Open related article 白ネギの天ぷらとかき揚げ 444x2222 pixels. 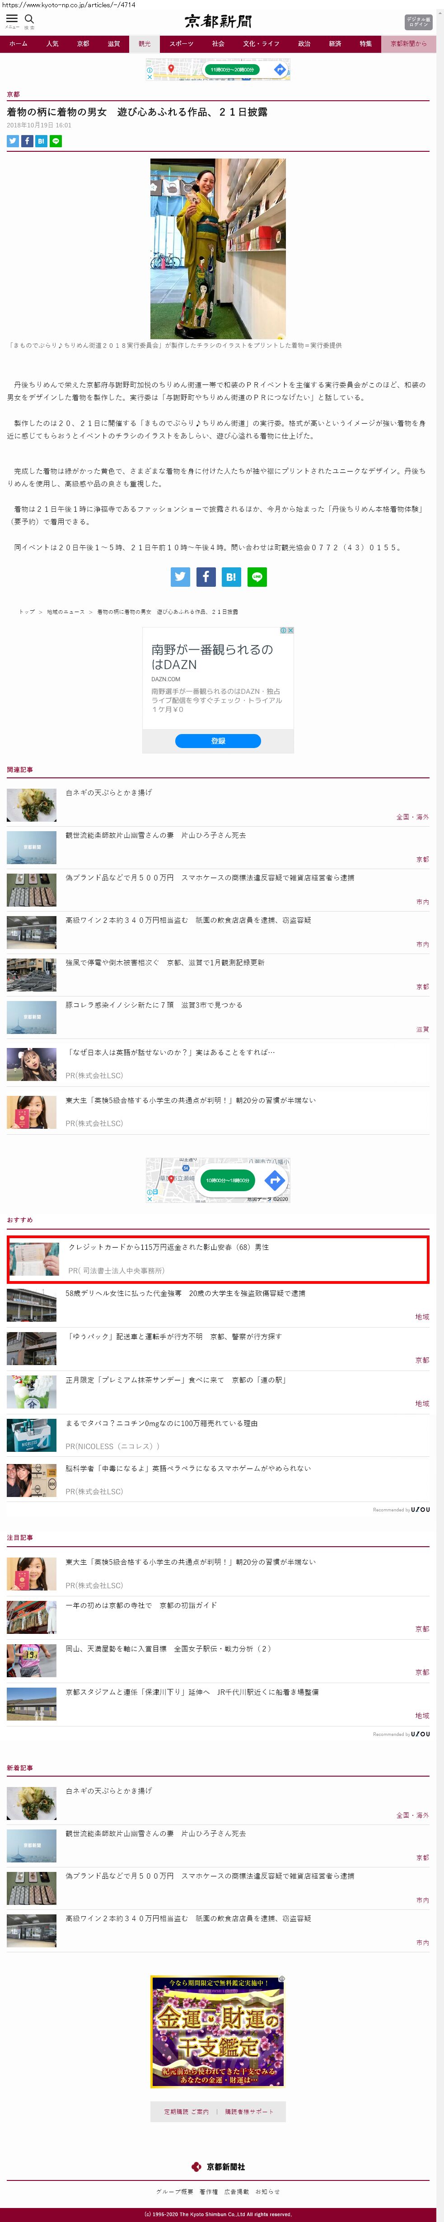coord(109,792)
